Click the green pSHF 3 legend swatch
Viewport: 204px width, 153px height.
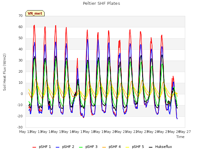tap(81, 147)
